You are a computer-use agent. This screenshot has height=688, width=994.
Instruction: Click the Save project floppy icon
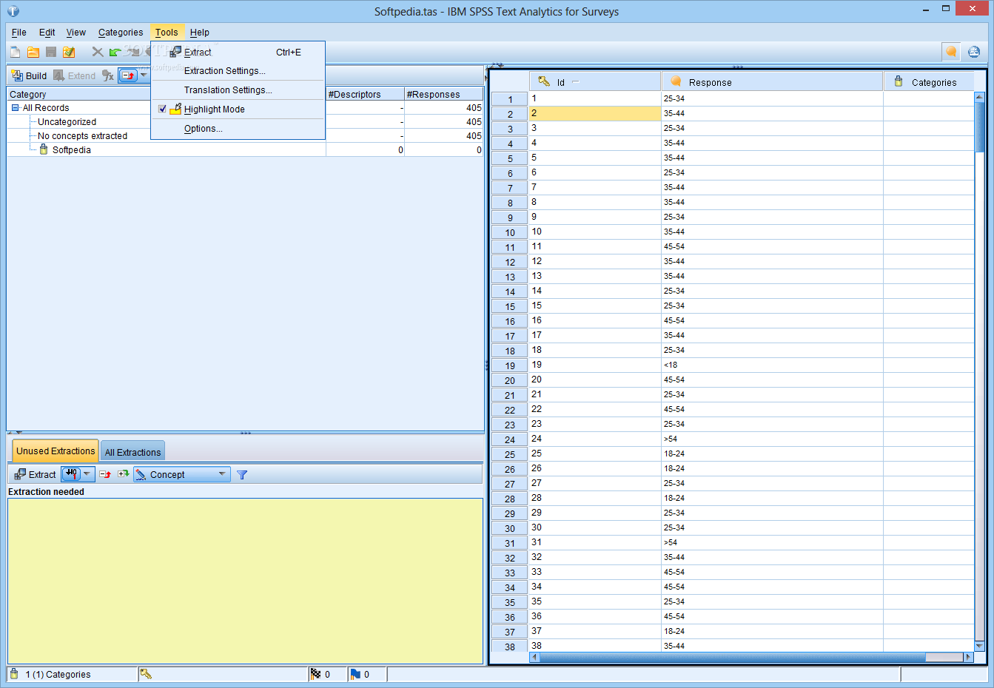point(51,52)
